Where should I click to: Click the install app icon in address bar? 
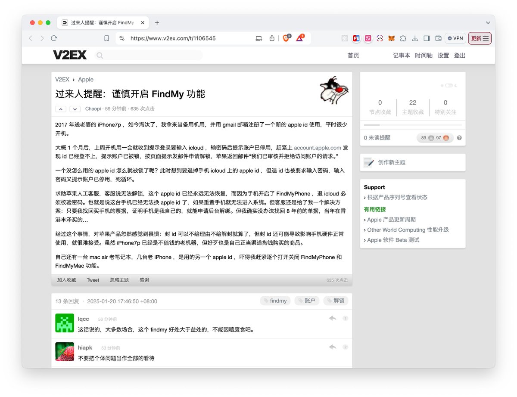[259, 38]
